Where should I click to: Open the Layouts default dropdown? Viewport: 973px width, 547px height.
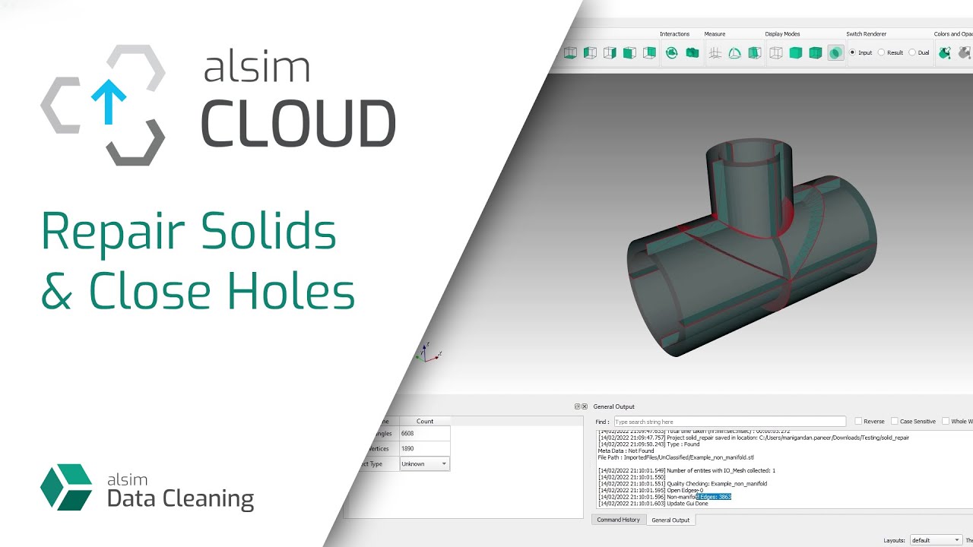(x=936, y=540)
